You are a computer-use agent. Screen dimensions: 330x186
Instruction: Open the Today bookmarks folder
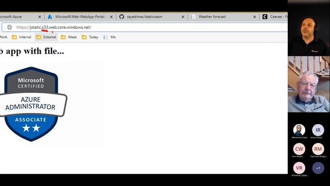click(90, 37)
